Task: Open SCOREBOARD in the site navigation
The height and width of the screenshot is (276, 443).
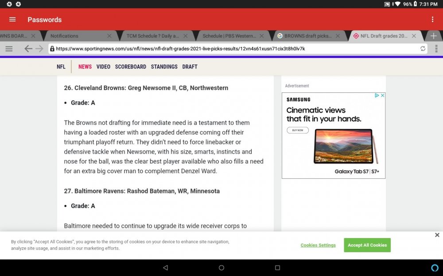Action: pos(131,67)
